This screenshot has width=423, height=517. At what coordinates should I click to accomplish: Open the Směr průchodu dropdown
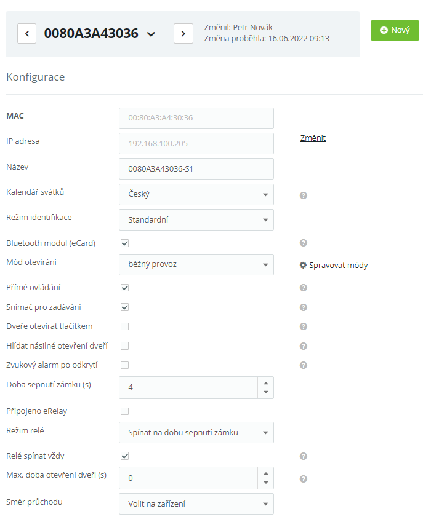(265, 504)
